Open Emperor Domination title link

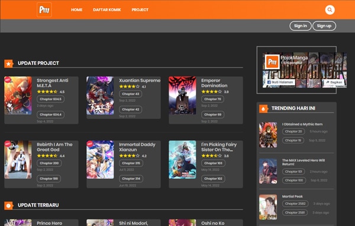[214, 83]
